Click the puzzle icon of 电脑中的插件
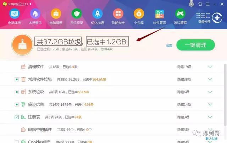The height and width of the screenshot is (143, 227). click(x=23, y=130)
